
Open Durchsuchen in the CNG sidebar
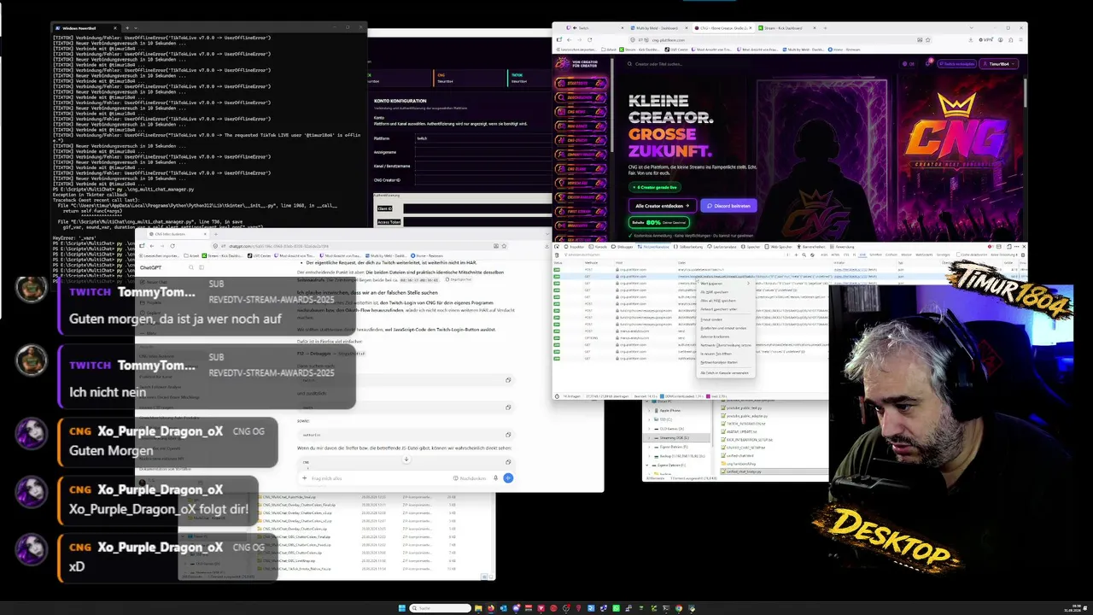click(x=582, y=97)
